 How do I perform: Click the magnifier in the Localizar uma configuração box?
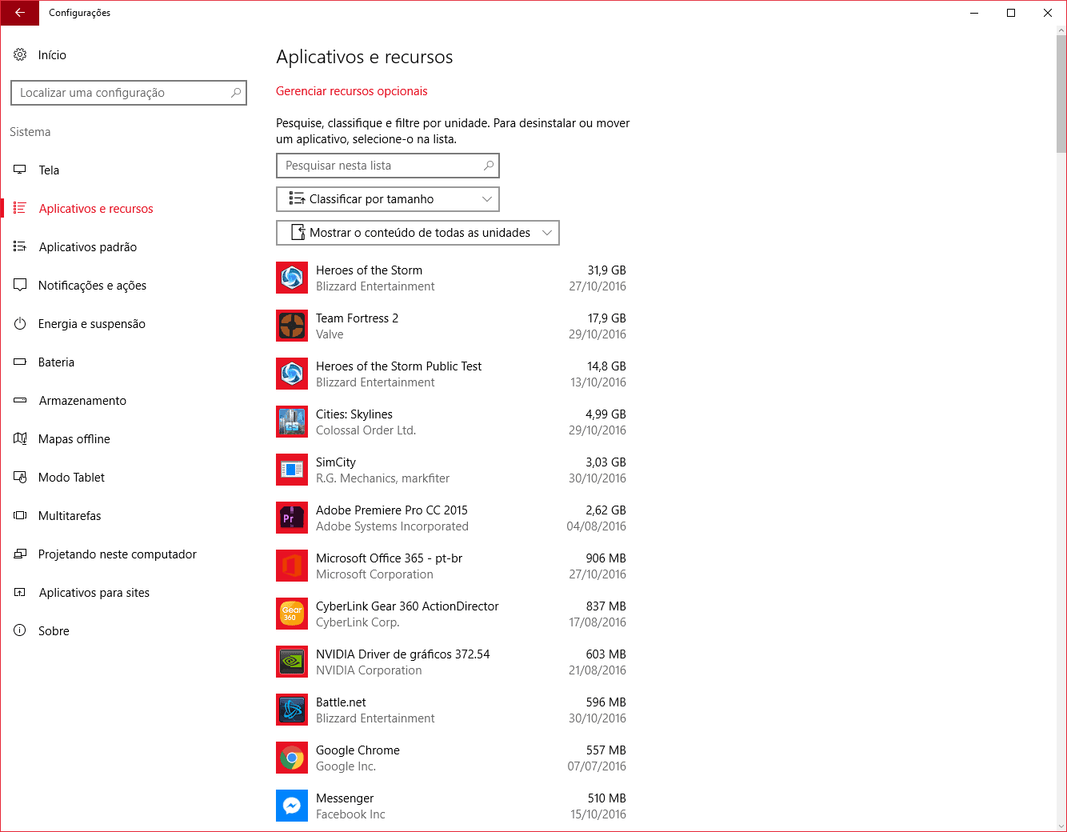[236, 93]
